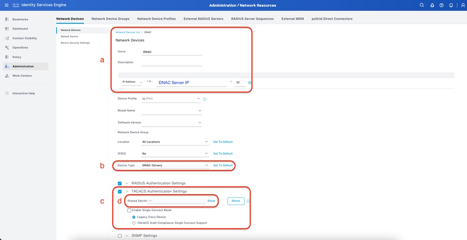Click the Context Visibility sidebar icon

[7, 38]
